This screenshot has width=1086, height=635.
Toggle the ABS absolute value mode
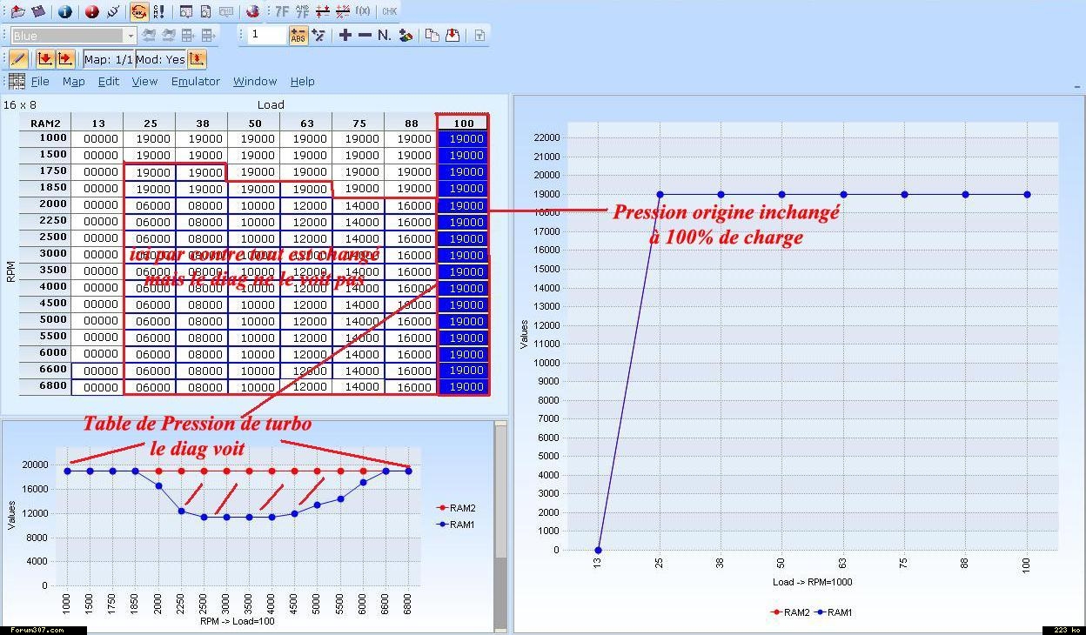(x=298, y=35)
